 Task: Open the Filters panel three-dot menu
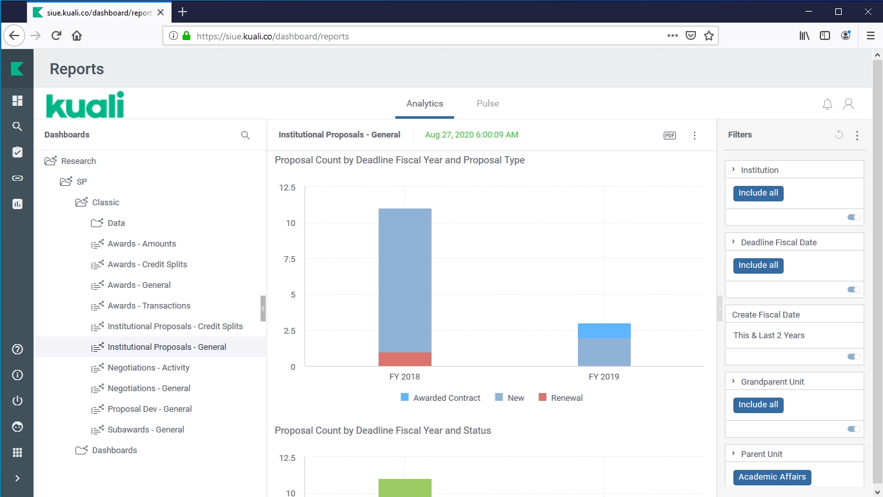(857, 136)
